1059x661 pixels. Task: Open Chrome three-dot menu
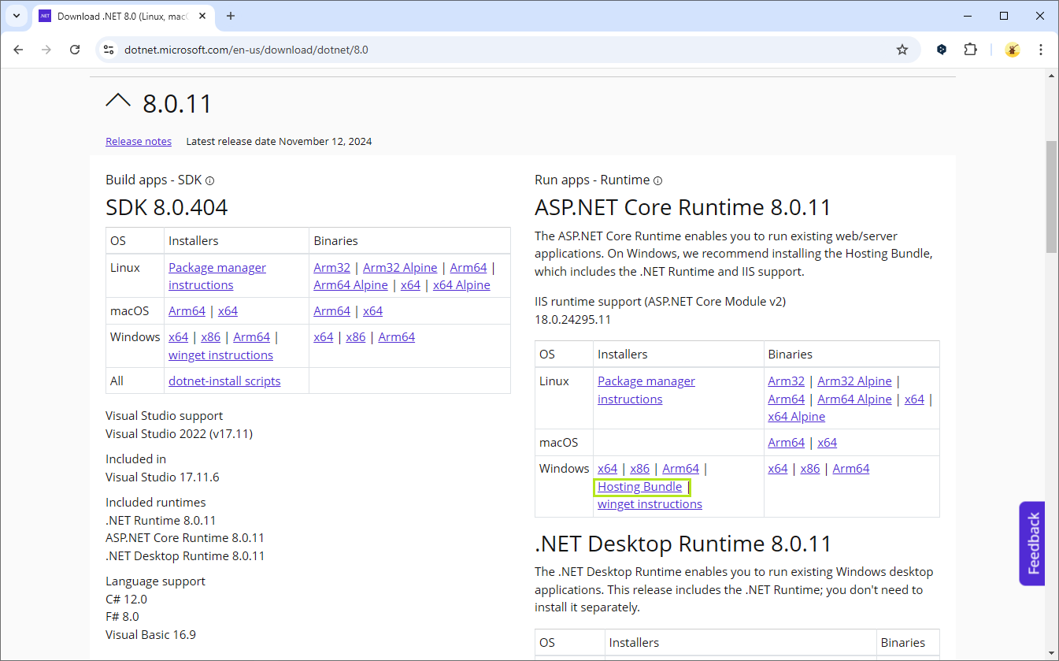click(x=1041, y=50)
